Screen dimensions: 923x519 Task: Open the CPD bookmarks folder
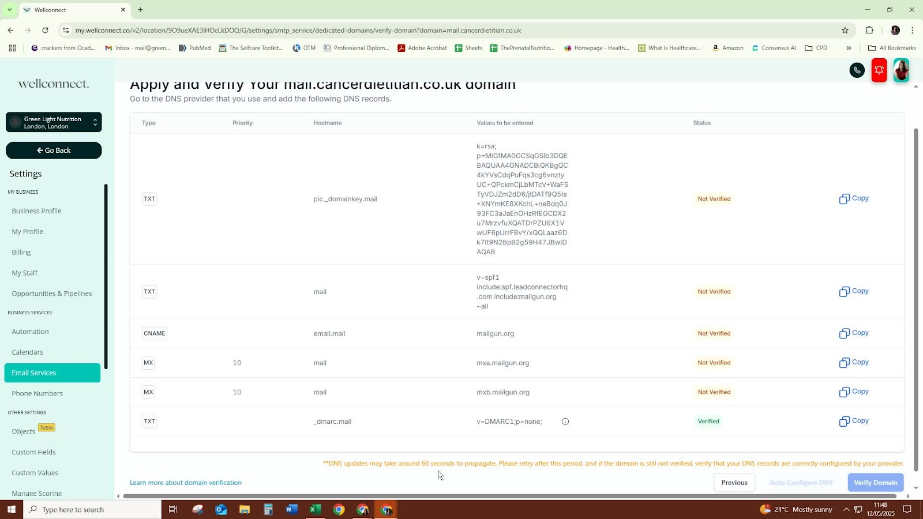[816, 48]
